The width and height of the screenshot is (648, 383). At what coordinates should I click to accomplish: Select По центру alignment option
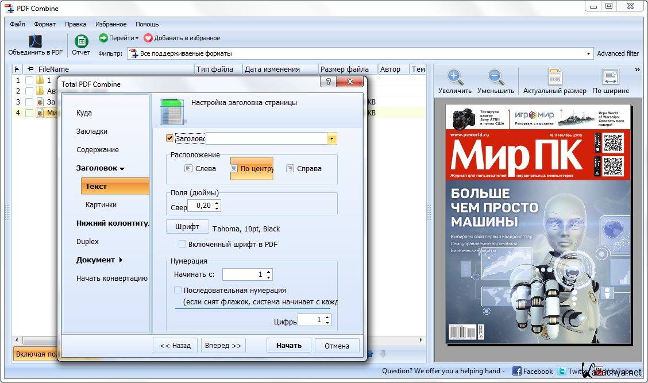tap(252, 168)
